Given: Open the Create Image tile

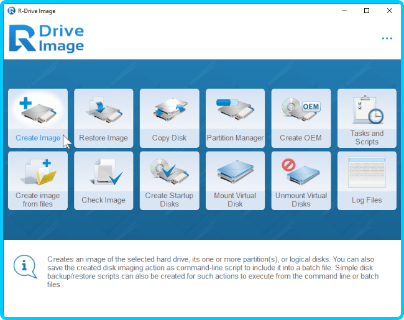Looking at the screenshot, I should (x=38, y=118).
